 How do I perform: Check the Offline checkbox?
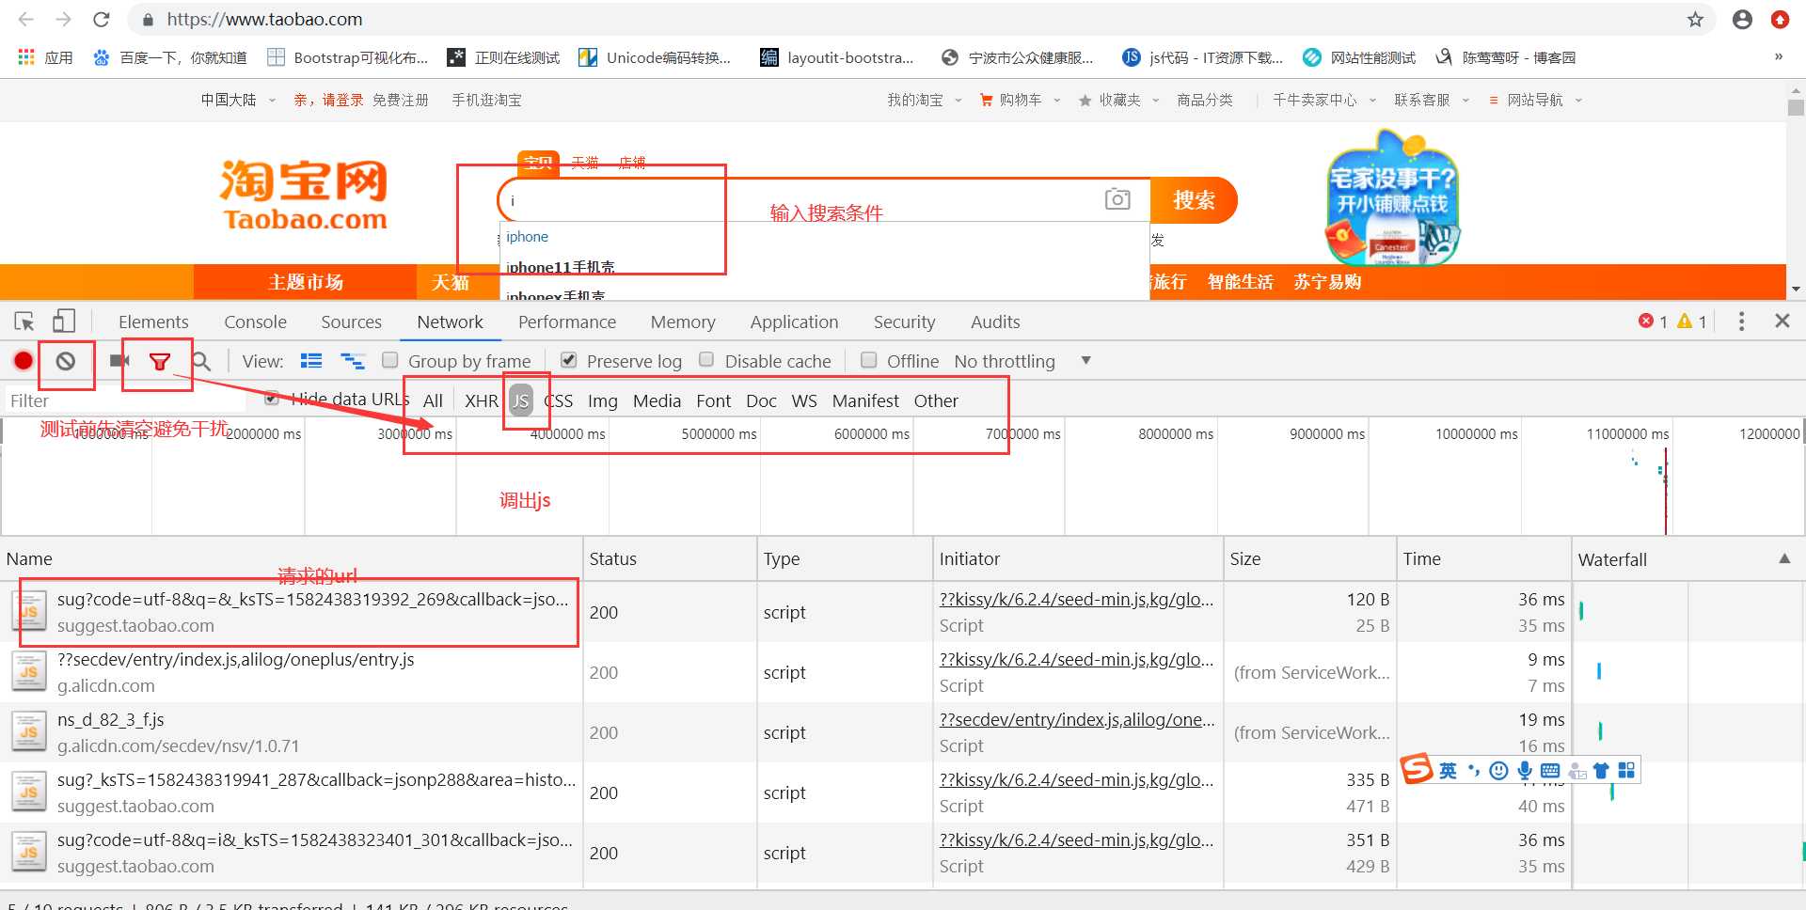pyautogui.click(x=869, y=360)
